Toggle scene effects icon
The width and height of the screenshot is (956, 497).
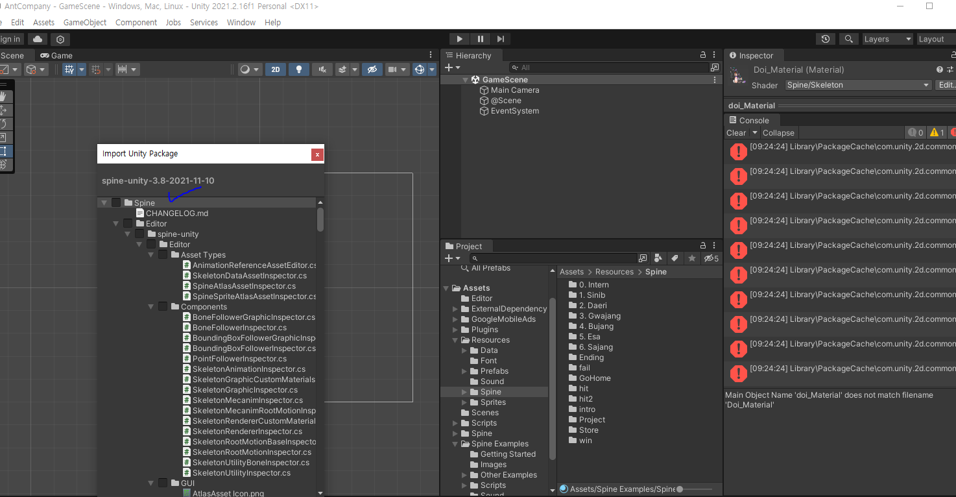coord(342,69)
